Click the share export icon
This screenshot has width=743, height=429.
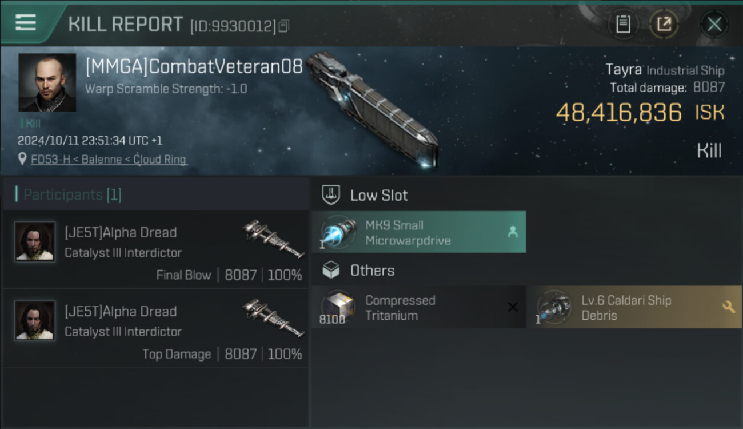664,24
